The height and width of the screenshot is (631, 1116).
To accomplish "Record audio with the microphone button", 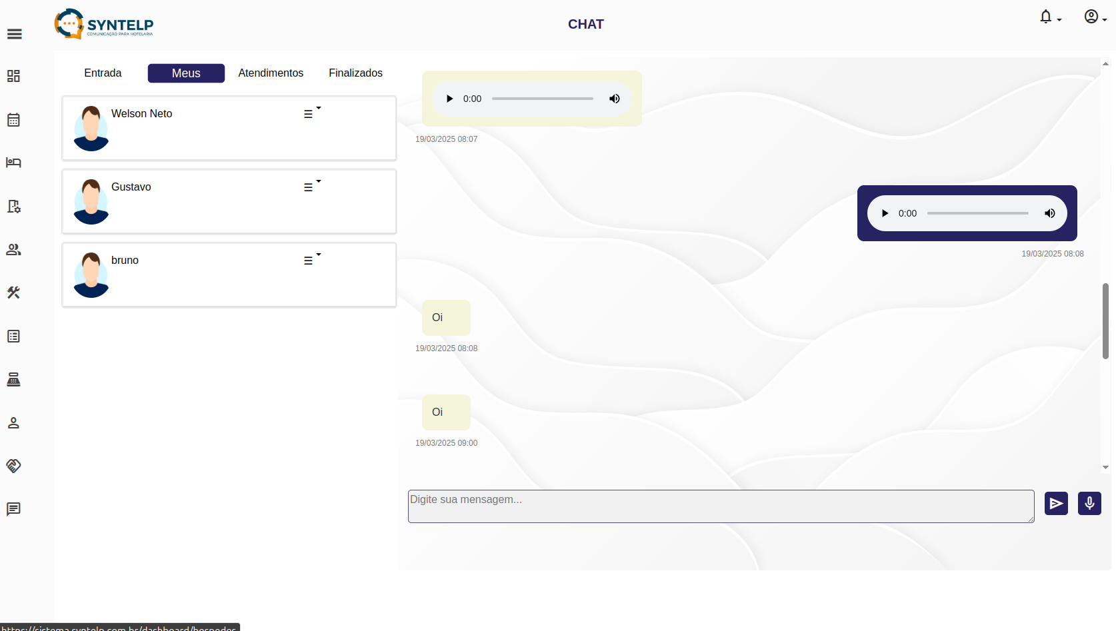I will click(1089, 503).
